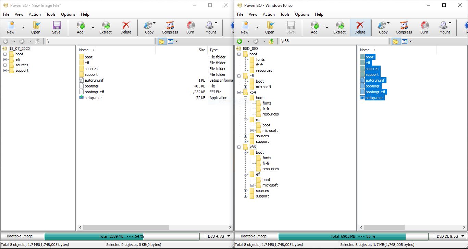Screen dimensions: 468x249
Task: Open Add button dropdown arrow in Windows10.iso window
Action: tap(327, 28)
